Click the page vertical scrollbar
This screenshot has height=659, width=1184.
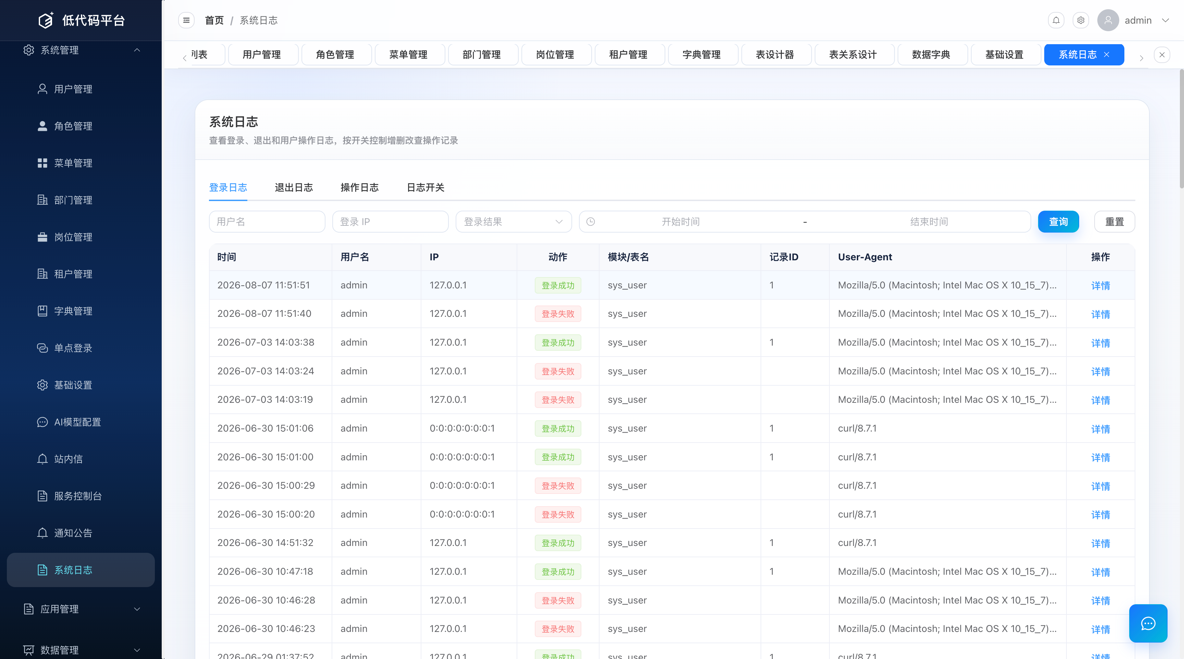point(1181,129)
